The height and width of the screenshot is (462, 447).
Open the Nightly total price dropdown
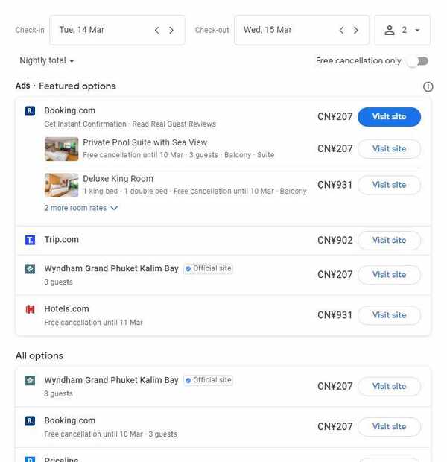(x=47, y=61)
